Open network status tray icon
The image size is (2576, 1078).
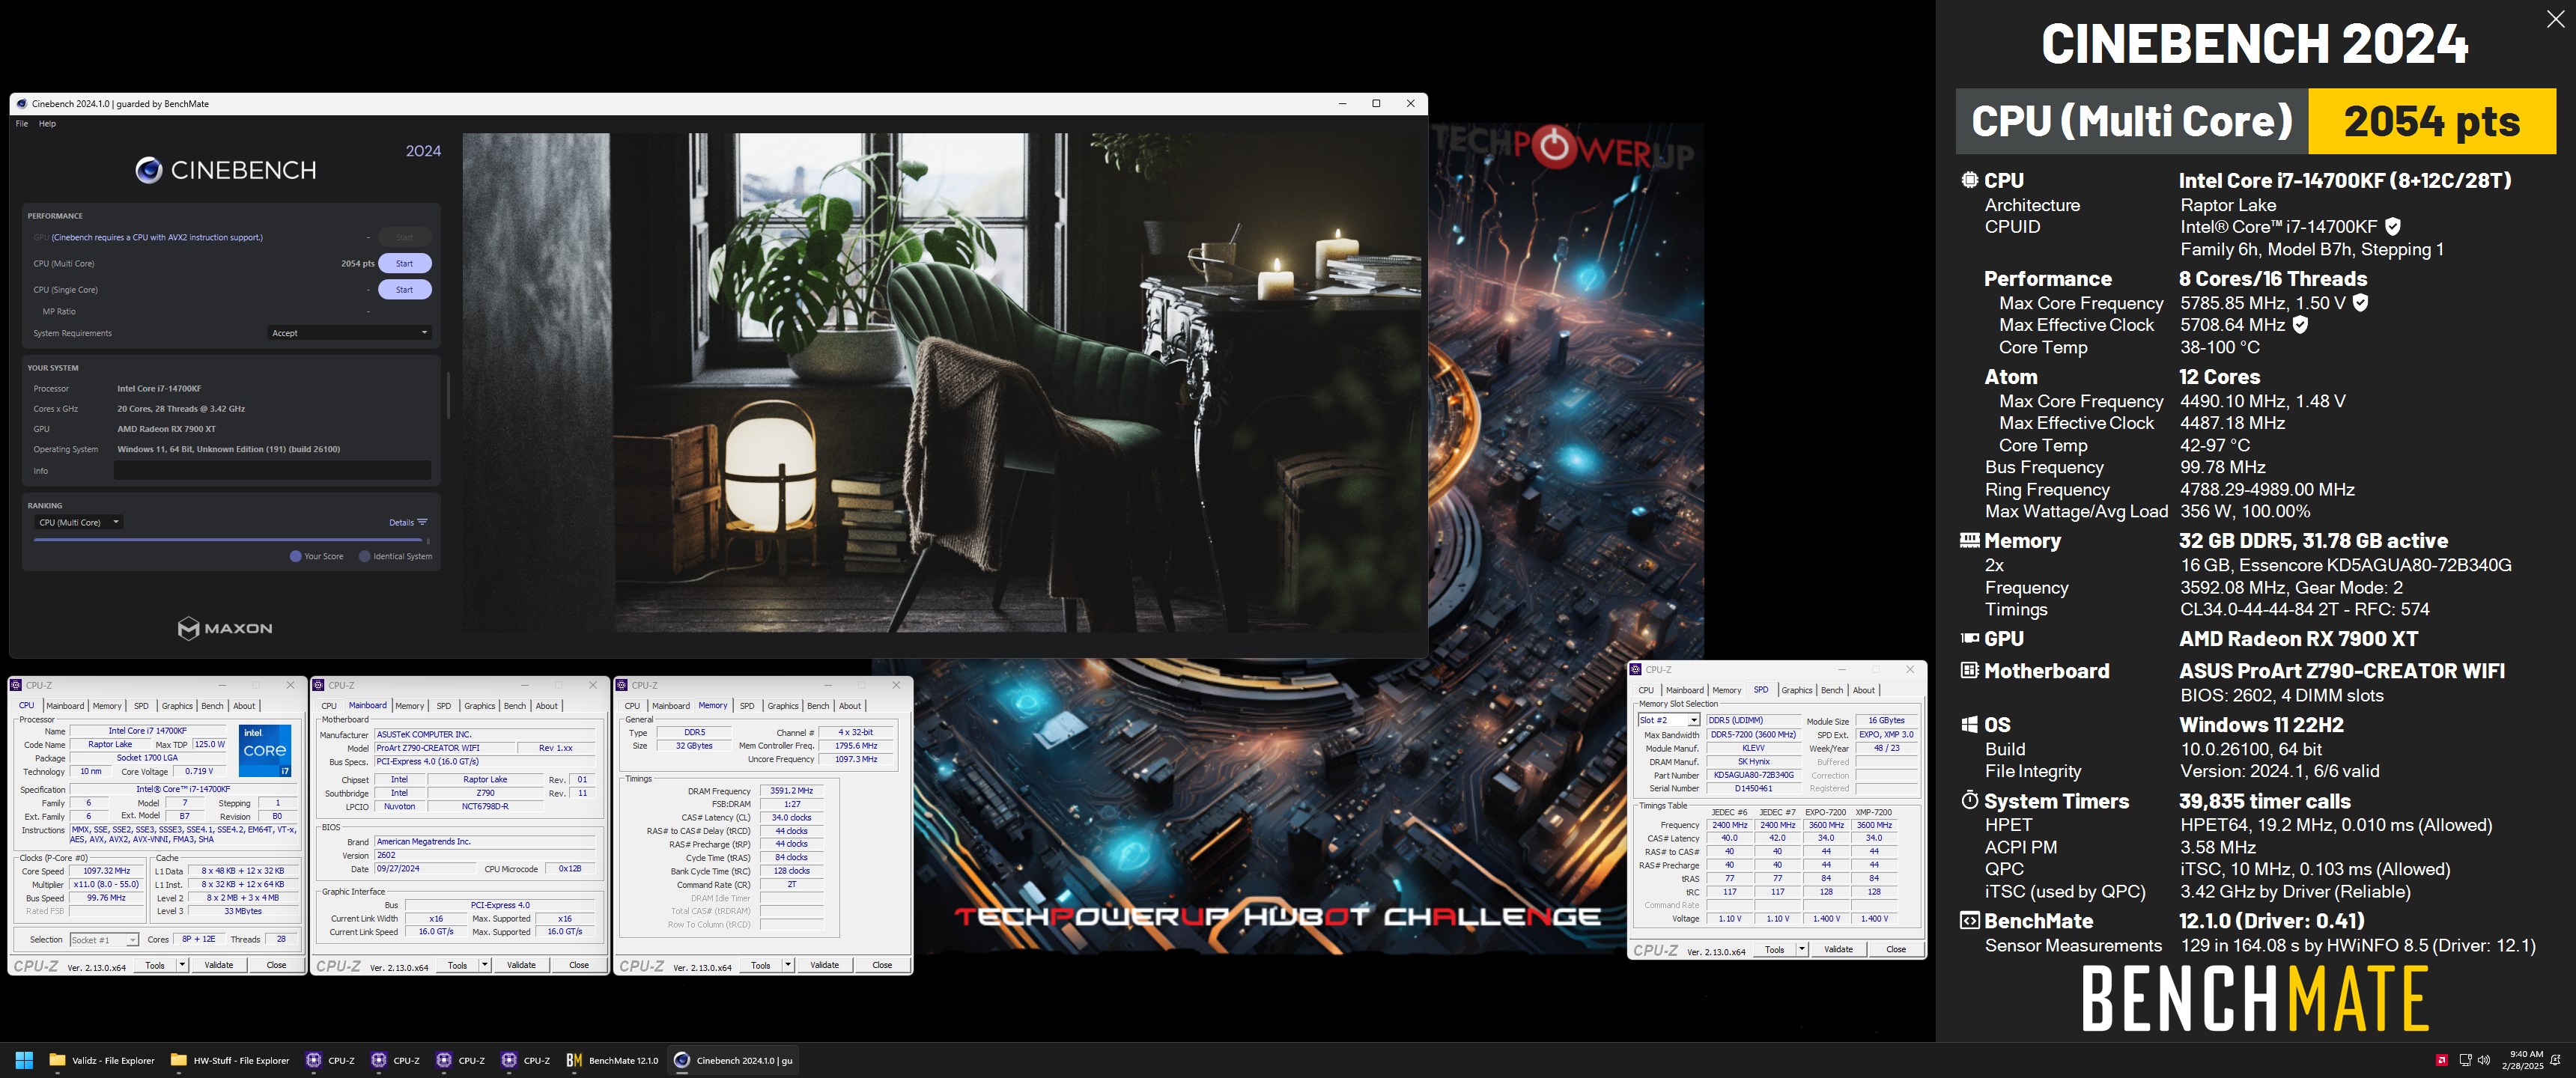pos(2465,1060)
